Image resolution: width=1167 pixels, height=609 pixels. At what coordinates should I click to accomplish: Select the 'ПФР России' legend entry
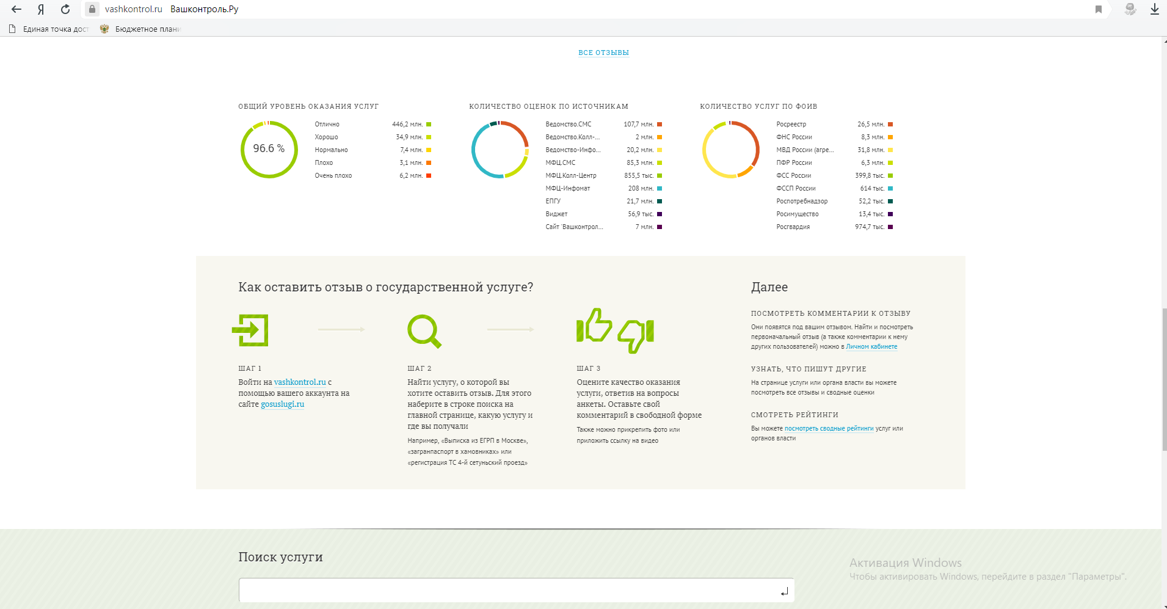(x=835, y=162)
